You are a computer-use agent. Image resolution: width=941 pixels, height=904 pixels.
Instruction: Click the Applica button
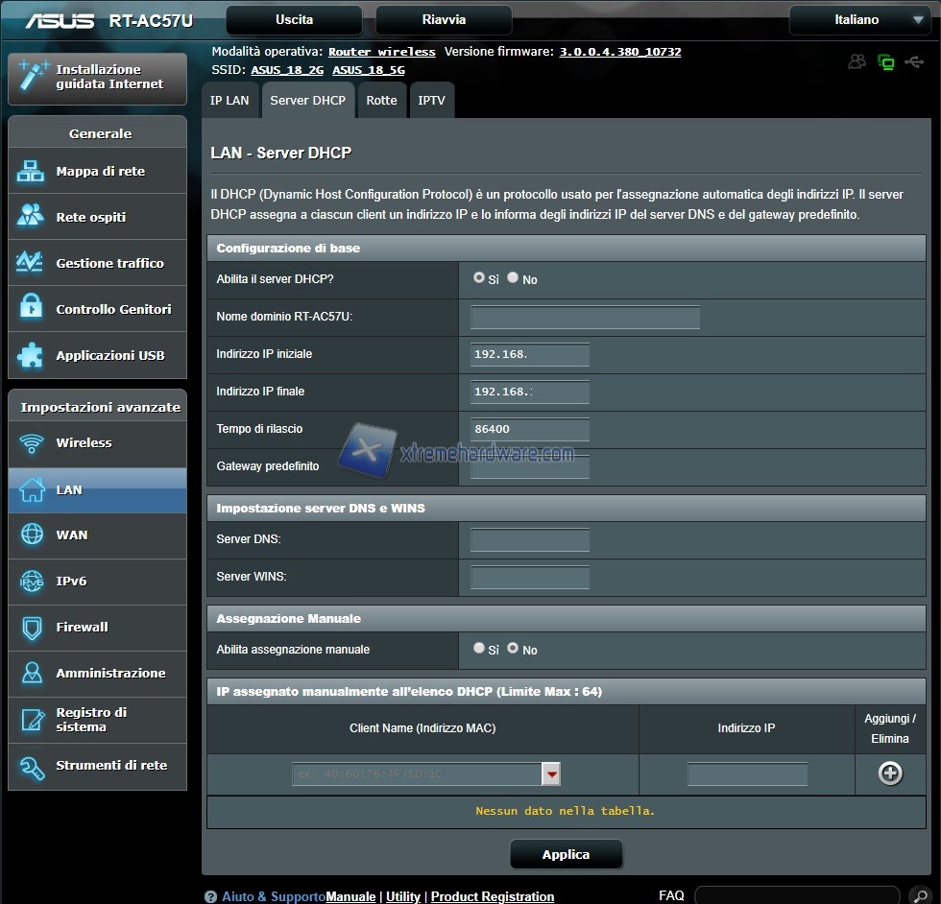[566, 854]
